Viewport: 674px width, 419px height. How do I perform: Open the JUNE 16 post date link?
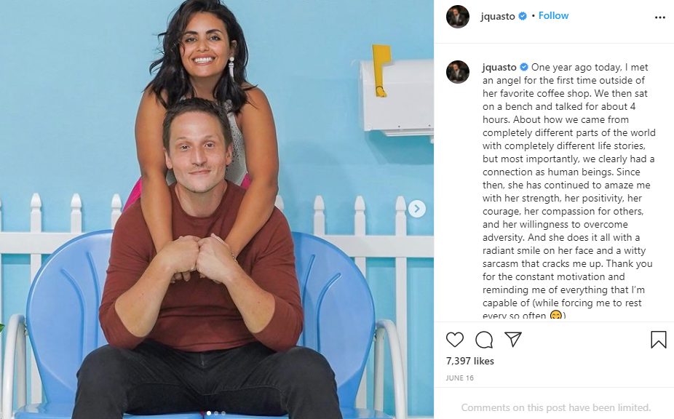click(x=459, y=378)
